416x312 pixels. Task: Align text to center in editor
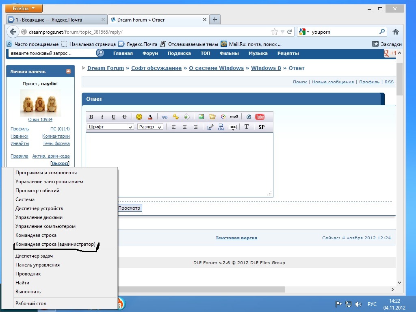point(184,127)
